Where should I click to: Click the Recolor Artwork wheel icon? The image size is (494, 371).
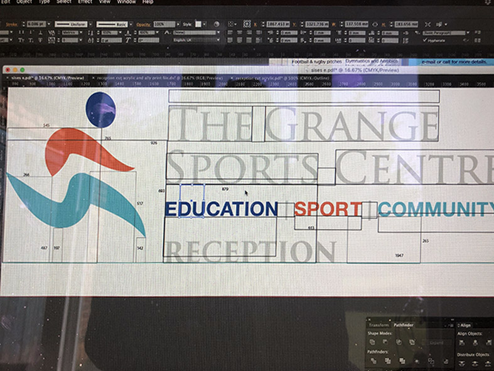tap(217, 24)
